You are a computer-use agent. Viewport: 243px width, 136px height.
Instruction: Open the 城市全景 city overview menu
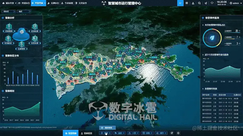click(x=10, y=3)
